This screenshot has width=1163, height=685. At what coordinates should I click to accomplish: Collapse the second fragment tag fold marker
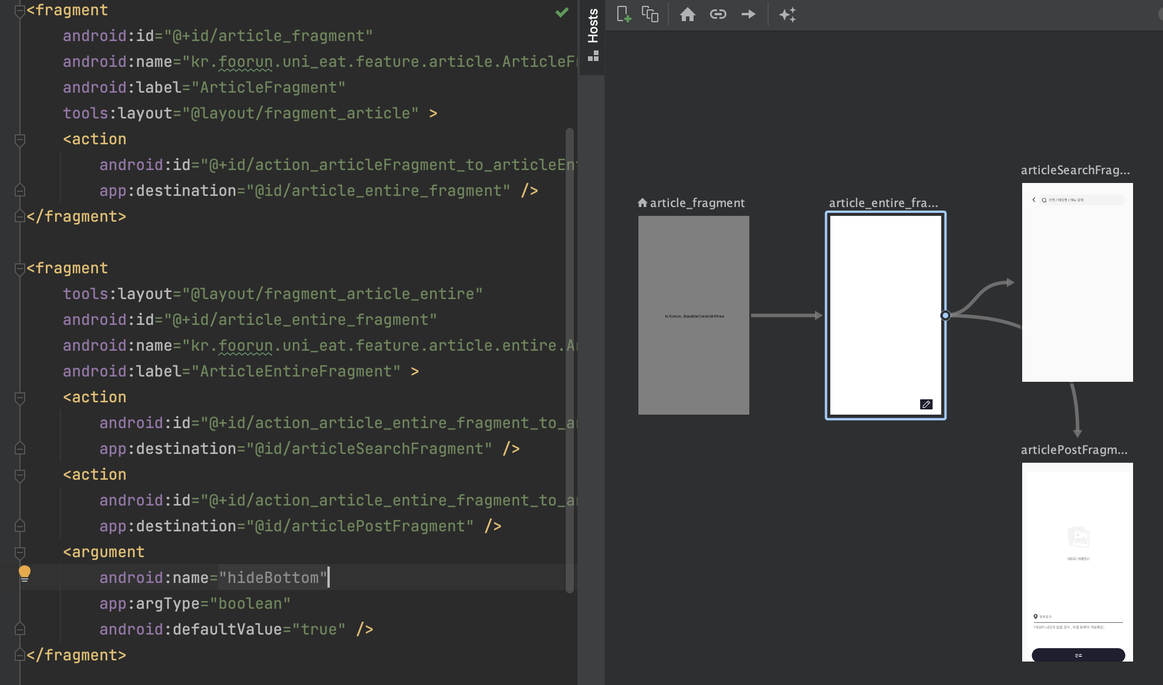20,269
